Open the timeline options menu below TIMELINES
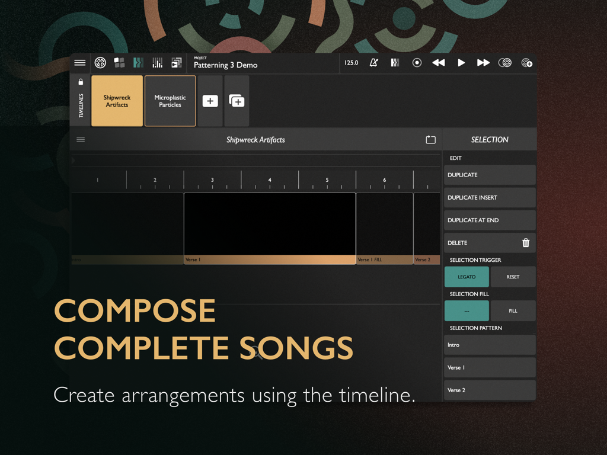 click(81, 139)
